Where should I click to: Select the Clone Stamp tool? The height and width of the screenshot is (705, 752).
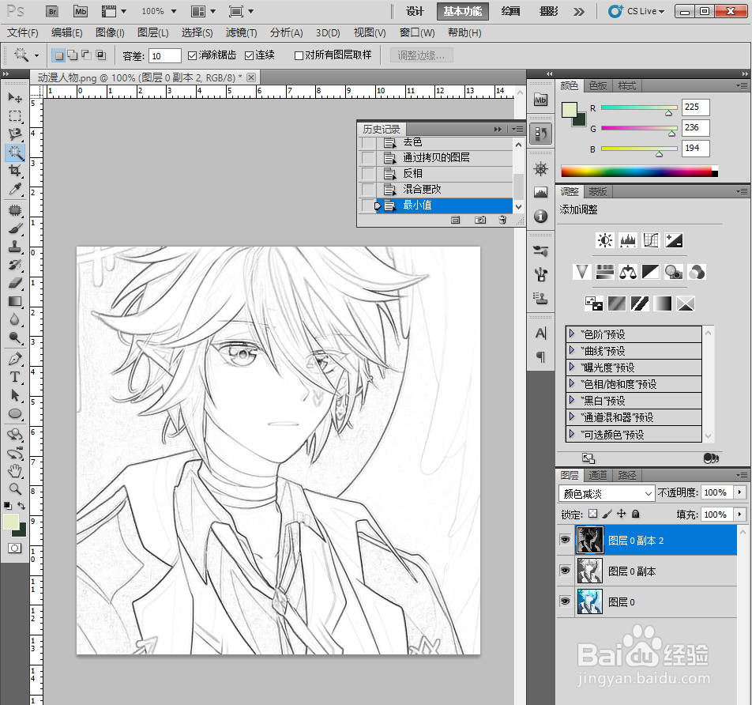pos(15,247)
